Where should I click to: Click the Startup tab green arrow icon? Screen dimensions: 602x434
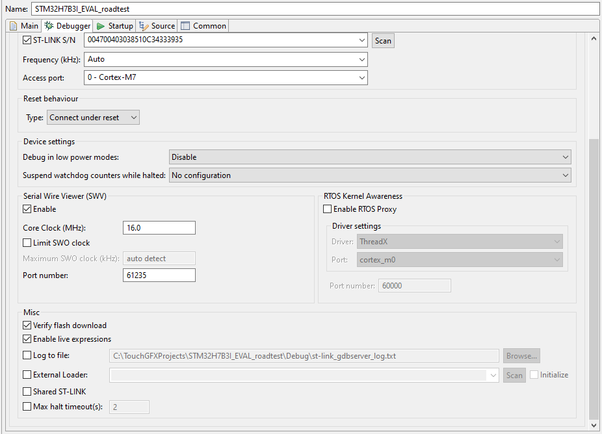point(101,26)
